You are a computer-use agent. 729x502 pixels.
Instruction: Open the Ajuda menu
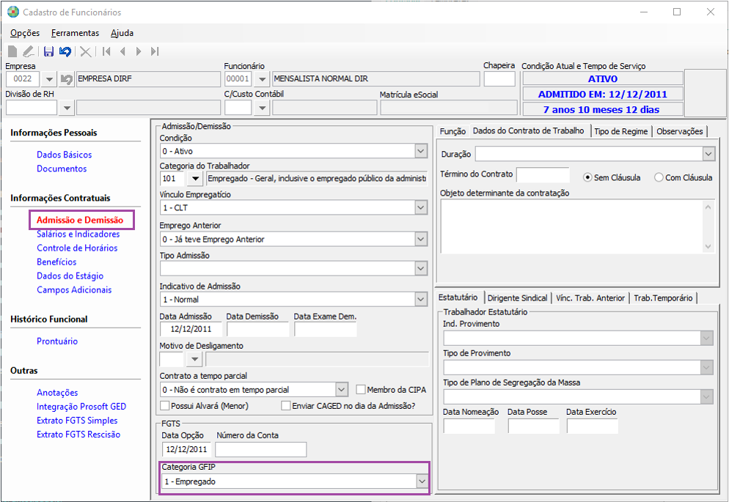(122, 33)
